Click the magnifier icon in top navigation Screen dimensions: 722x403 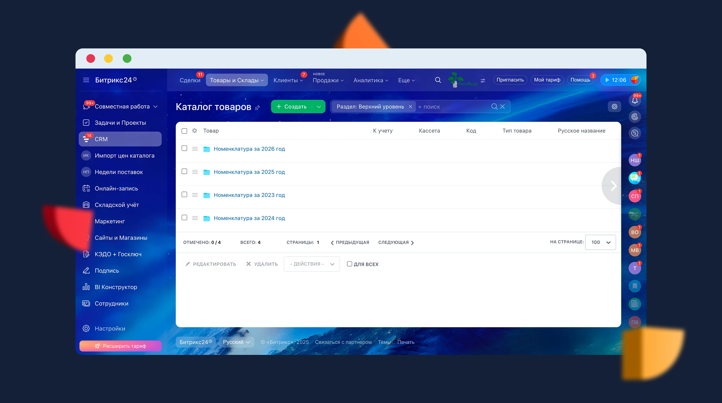438,80
